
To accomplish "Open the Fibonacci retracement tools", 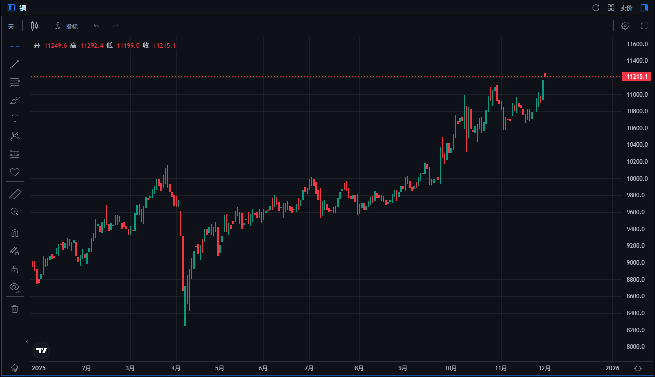I will [x=15, y=82].
